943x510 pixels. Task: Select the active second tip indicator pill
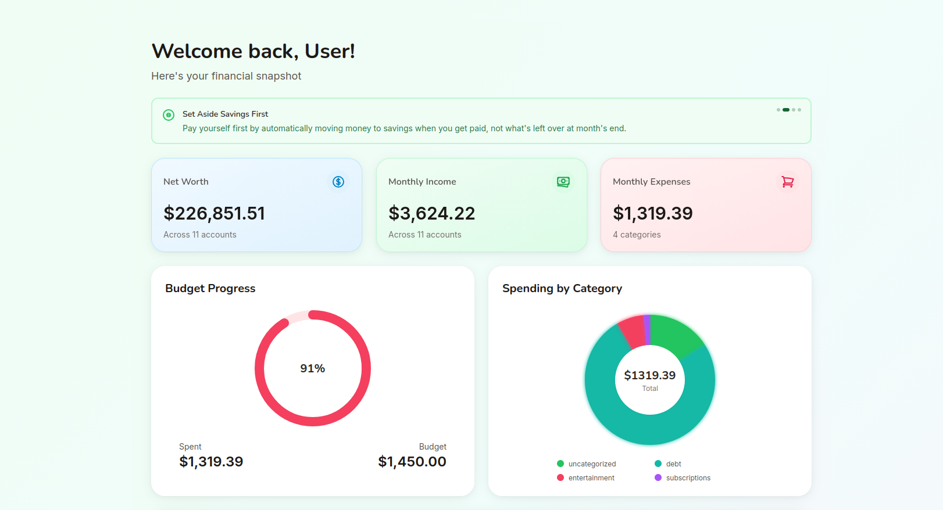point(786,110)
